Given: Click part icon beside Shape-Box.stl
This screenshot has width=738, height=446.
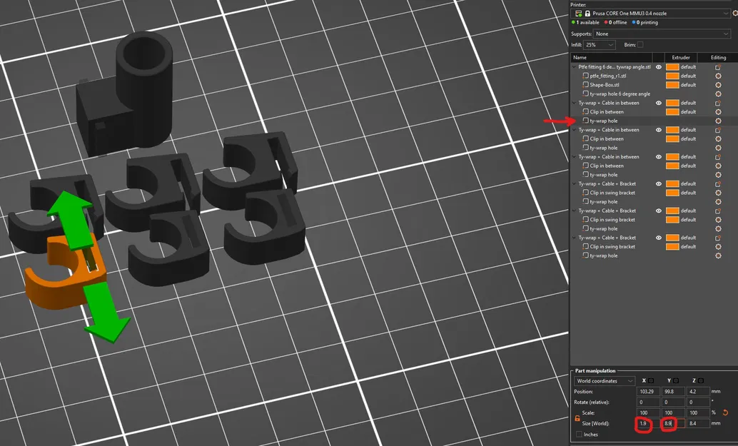Looking at the screenshot, I should (x=585, y=85).
